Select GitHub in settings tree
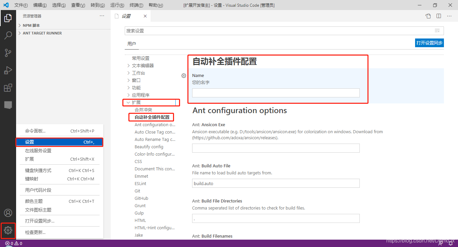The width and height of the screenshot is (458, 247). tap(141, 198)
